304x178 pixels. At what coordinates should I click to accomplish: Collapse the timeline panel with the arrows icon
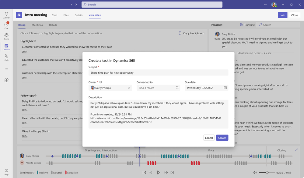point(296,150)
